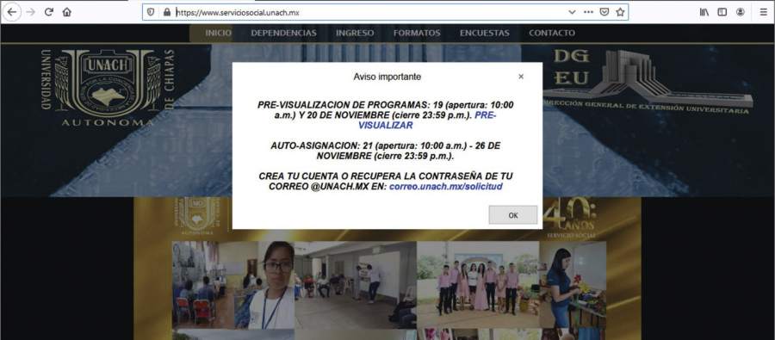The image size is (775, 340).
Task: Go to the ENCUESTAS nav item
Action: [484, 33]
